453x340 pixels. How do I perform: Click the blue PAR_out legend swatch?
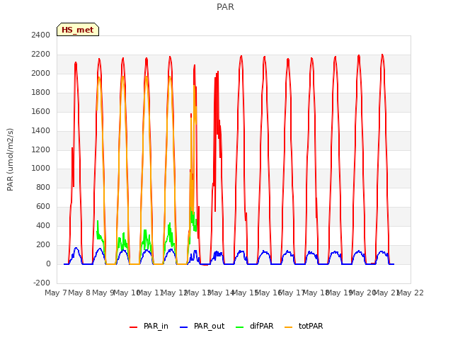[184, 327]
